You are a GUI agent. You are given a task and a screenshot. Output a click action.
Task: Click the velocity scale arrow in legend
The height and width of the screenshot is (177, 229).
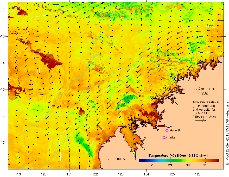[201, 120]
